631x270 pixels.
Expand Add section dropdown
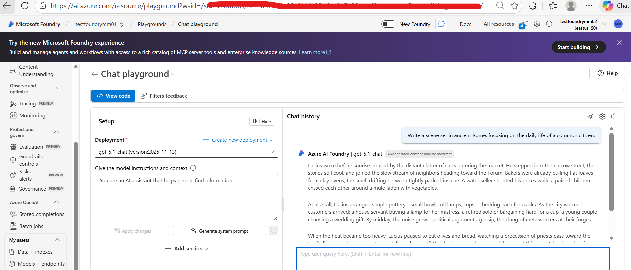[186, 248]
